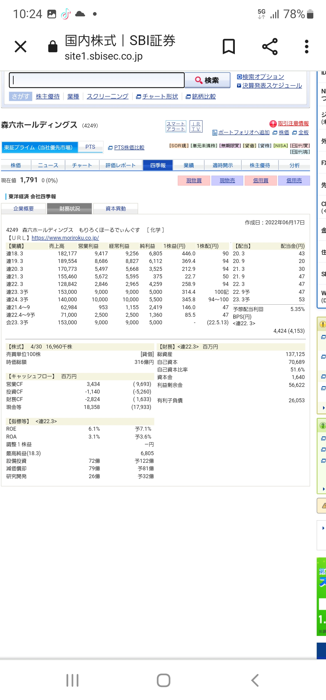The width and height of the screenshot is (326, 700).
Task: Click 信用買 margin buy button
Action: point(260,180)
